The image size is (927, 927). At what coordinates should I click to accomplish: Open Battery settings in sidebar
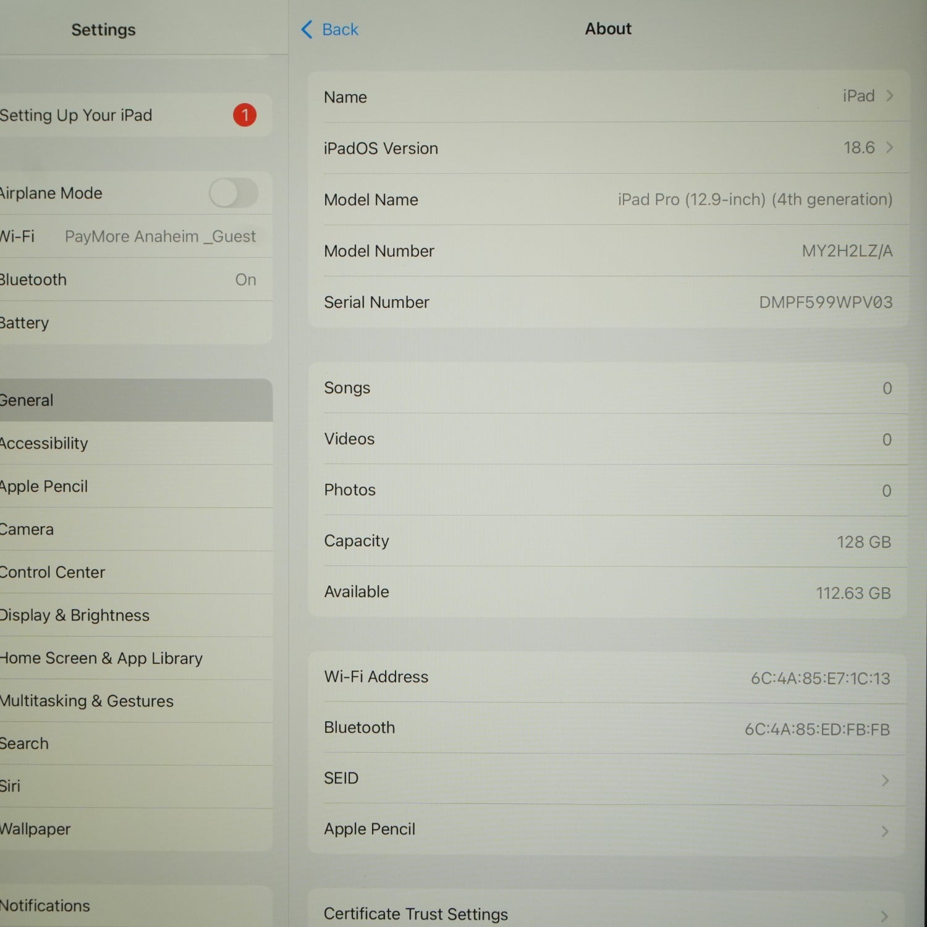pyautogui.click(x=136, y=323)
